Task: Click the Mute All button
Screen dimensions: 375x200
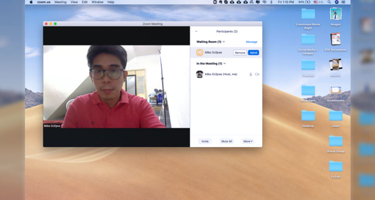Action: [226, 141]
